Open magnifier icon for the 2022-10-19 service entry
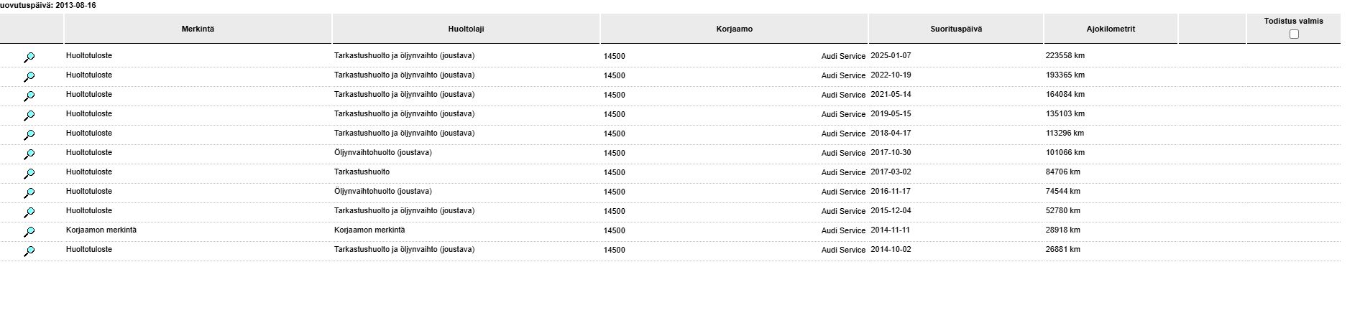This screenshot has height=328, width=1360. 29,77
